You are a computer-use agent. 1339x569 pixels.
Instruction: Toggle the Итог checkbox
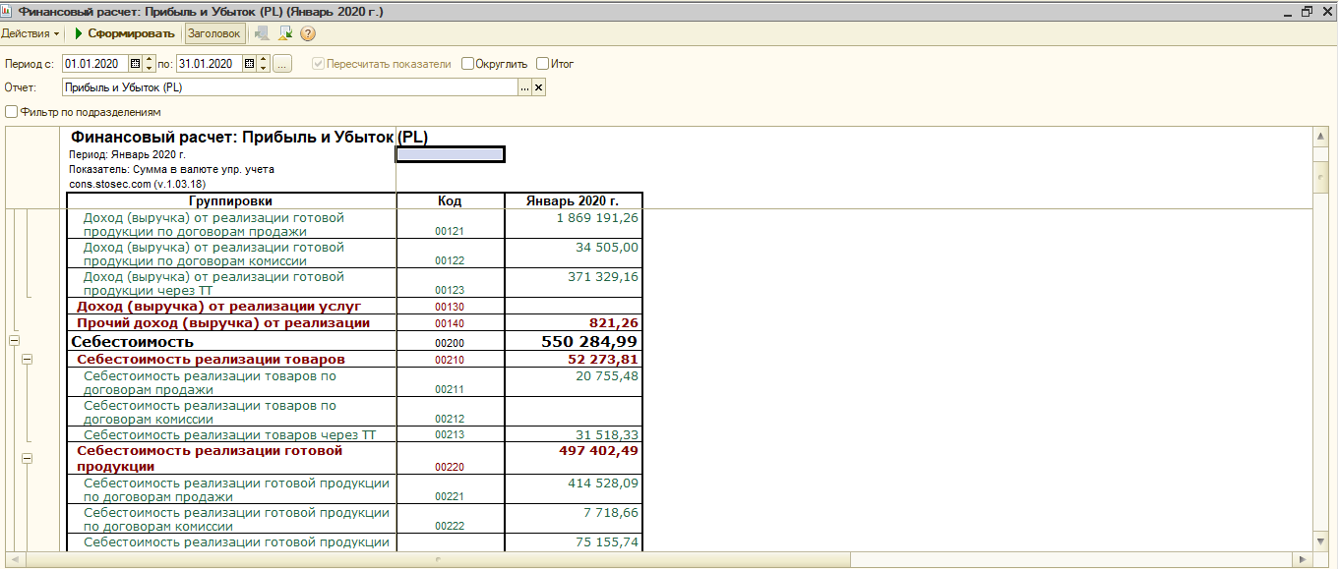[x=543, y=64]
